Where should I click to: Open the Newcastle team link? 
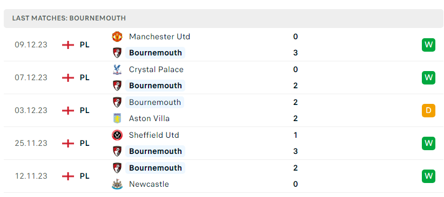pos(149,184)
